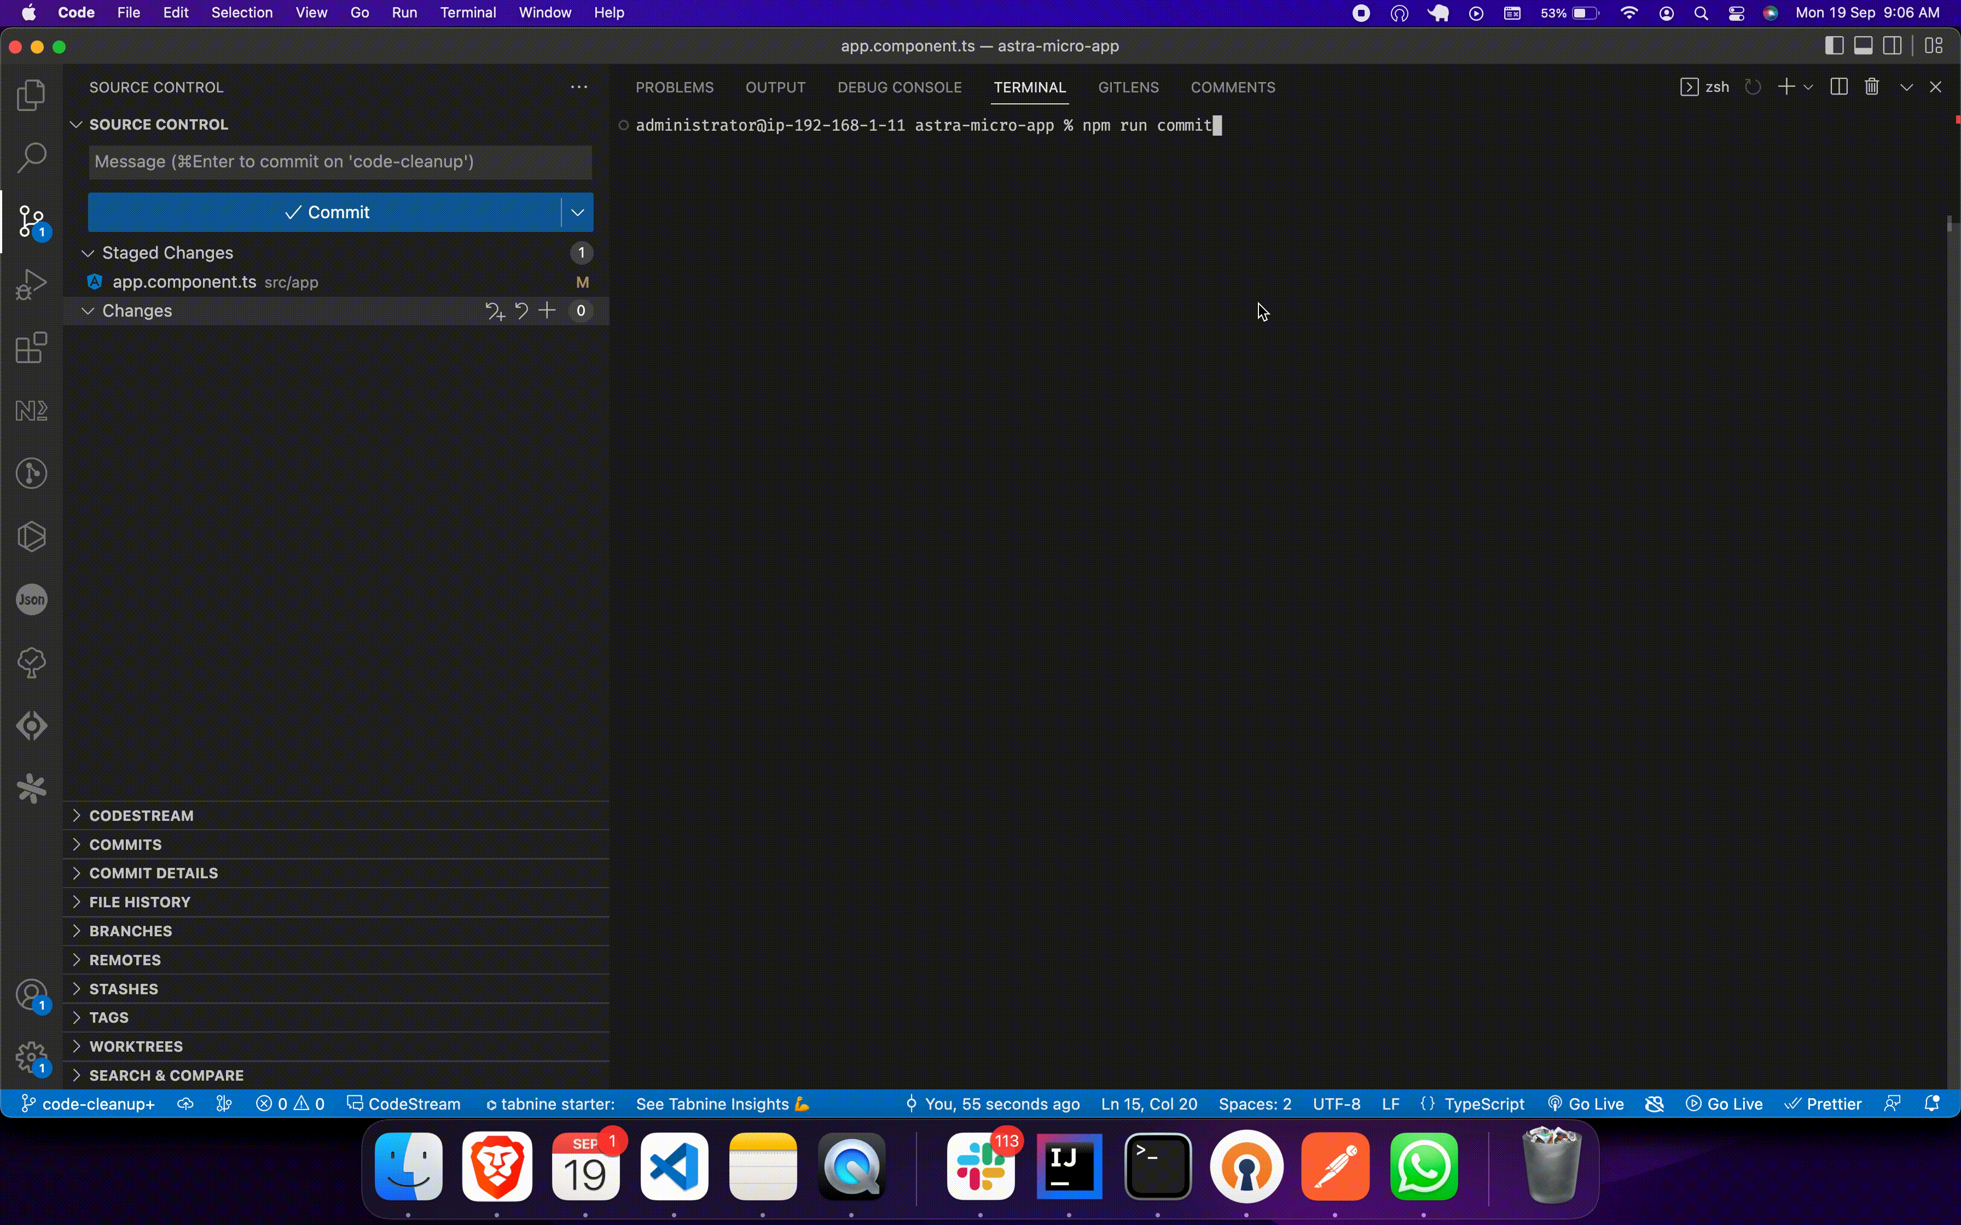Expand the TAGS section
The image size is (1961, 1225).
(336, 1017)
